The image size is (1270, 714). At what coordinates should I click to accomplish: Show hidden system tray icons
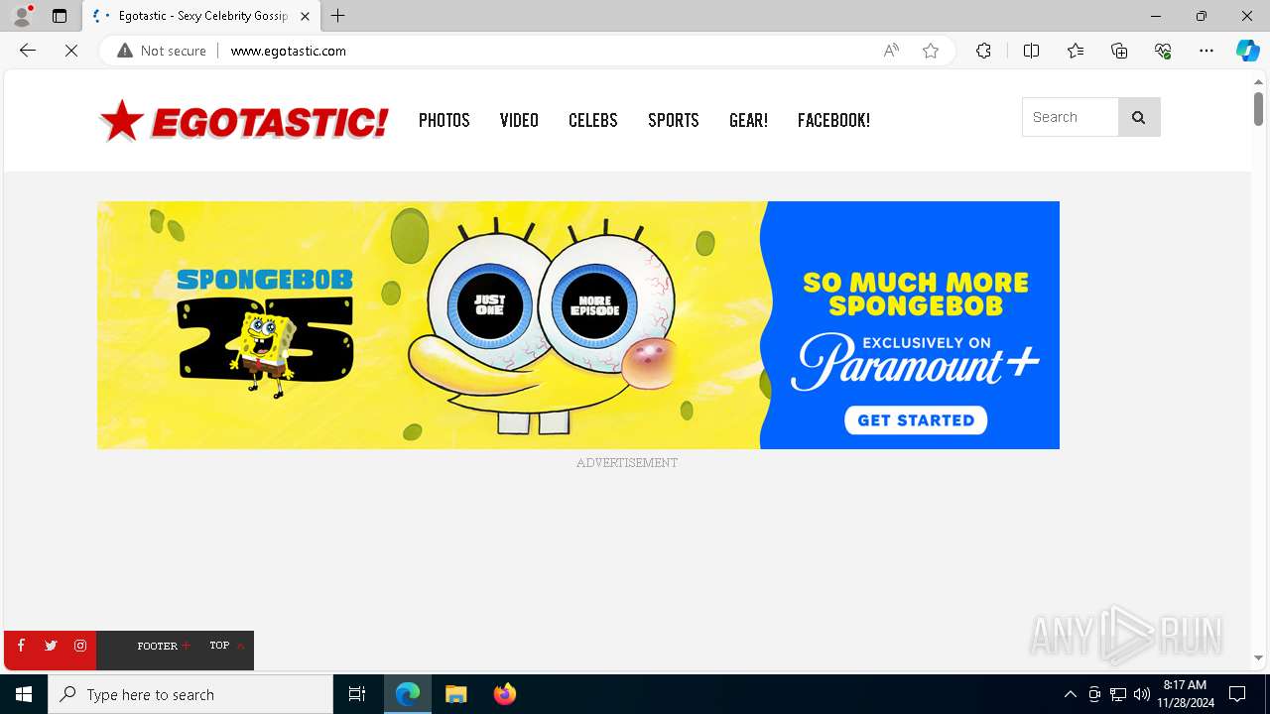tap(1070, 694)
